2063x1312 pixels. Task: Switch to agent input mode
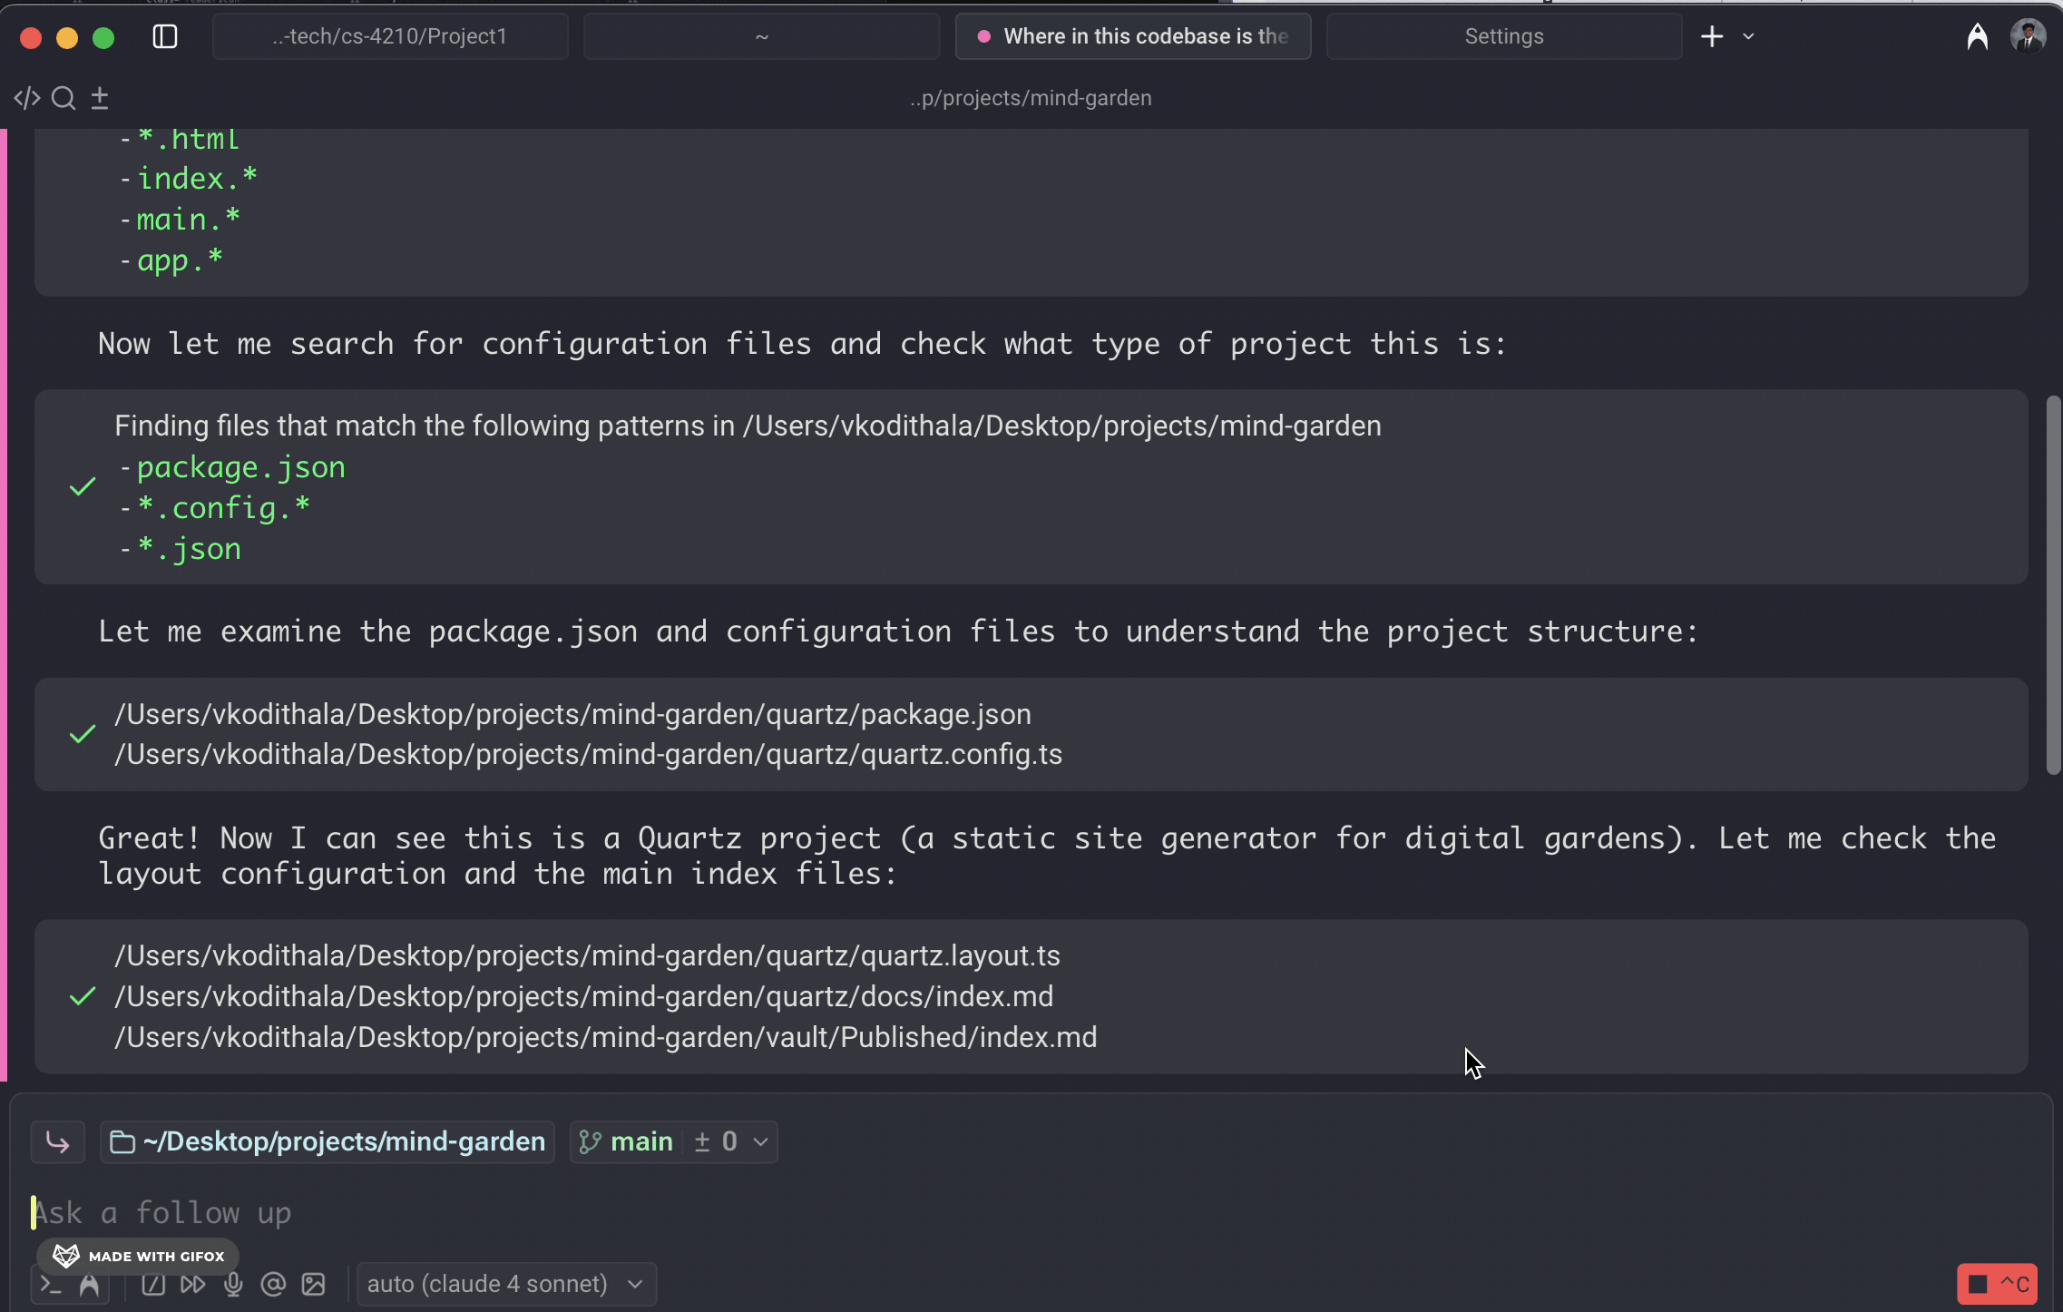pyautogui.click(x=90, y=1284)
